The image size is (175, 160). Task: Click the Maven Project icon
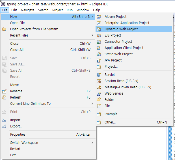(x=99, y=17)
